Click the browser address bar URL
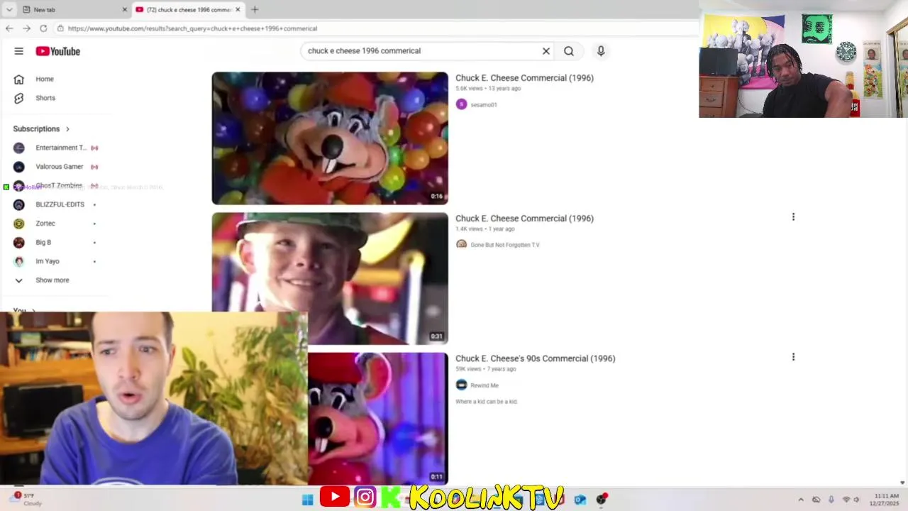908x511 pixels. (x=192, y=28)
